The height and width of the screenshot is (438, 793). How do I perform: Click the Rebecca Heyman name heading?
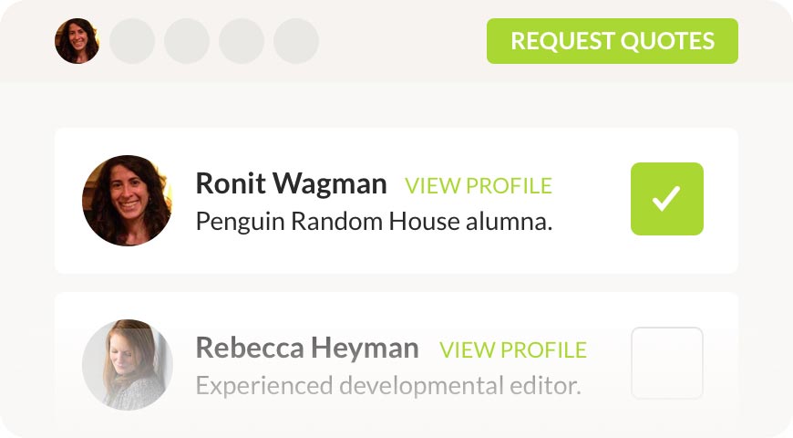point(307,348)
